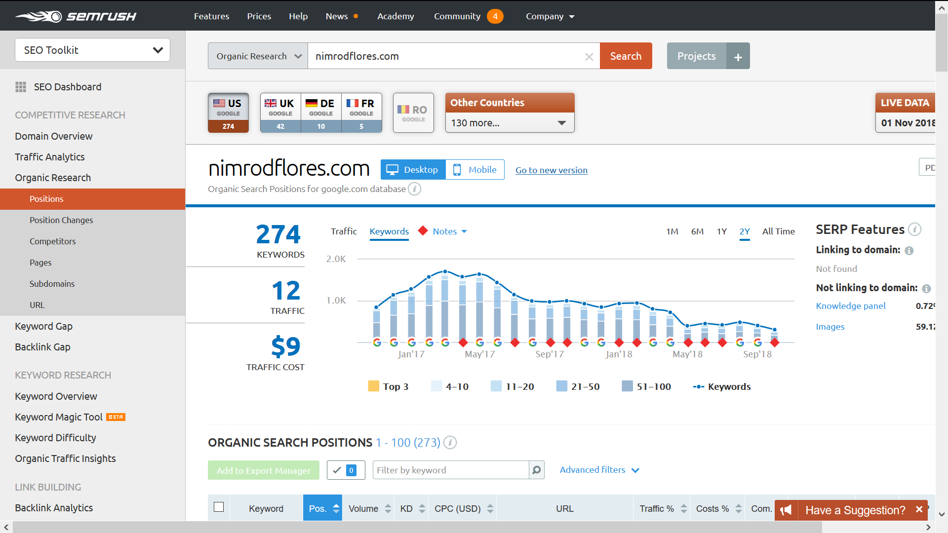Click the red Notes diamond icon
Screen dimensions: 948x533
point(423,231)
